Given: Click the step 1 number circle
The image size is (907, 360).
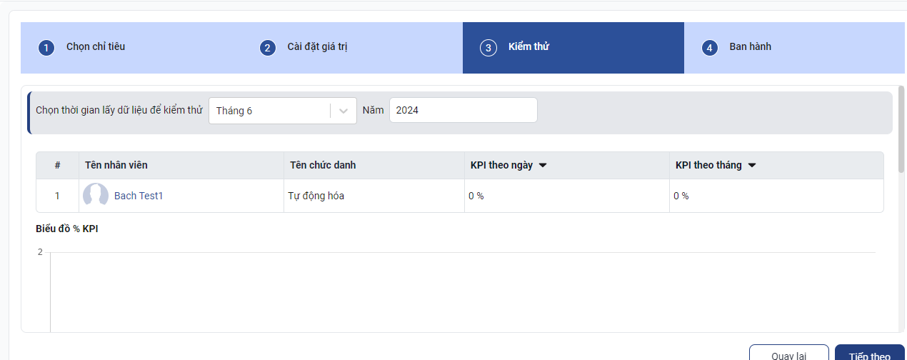Looking at the screenshot, I should point(46,48).
